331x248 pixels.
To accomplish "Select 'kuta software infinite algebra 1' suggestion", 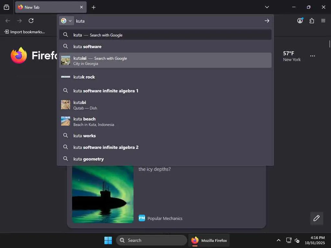I will click(165, 91).
